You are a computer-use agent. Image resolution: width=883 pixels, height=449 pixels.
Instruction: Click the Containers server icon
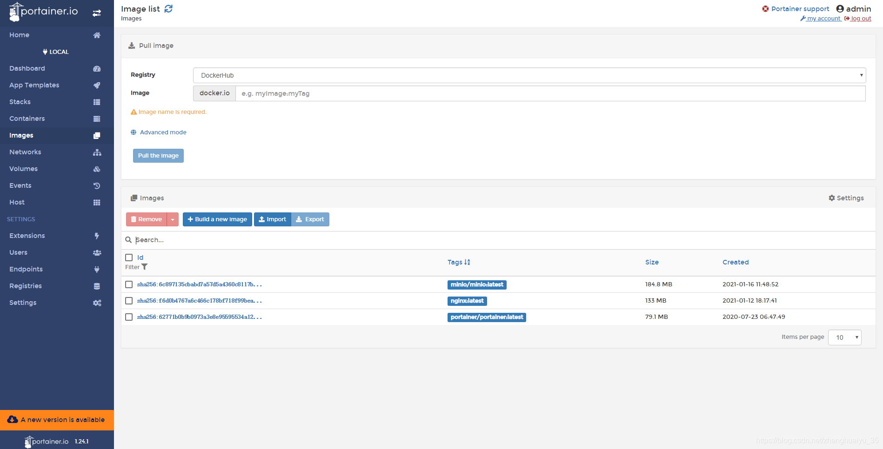(x=97, y=119)
